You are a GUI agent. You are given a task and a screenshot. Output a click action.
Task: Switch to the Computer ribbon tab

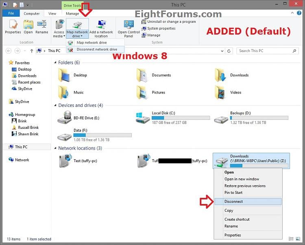(31, 13)
